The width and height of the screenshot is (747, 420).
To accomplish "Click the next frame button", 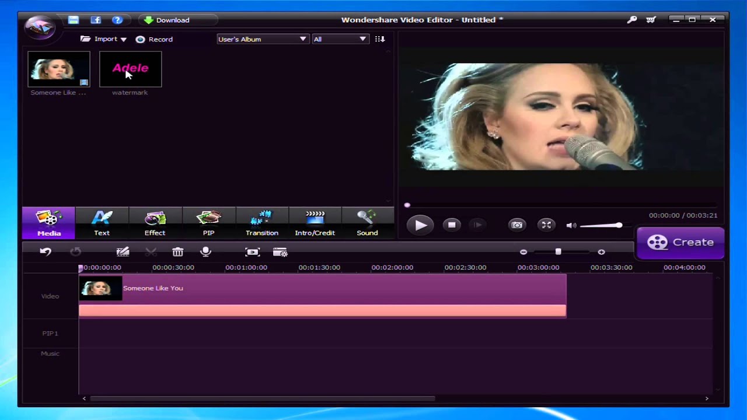I will tap(478, 225).
